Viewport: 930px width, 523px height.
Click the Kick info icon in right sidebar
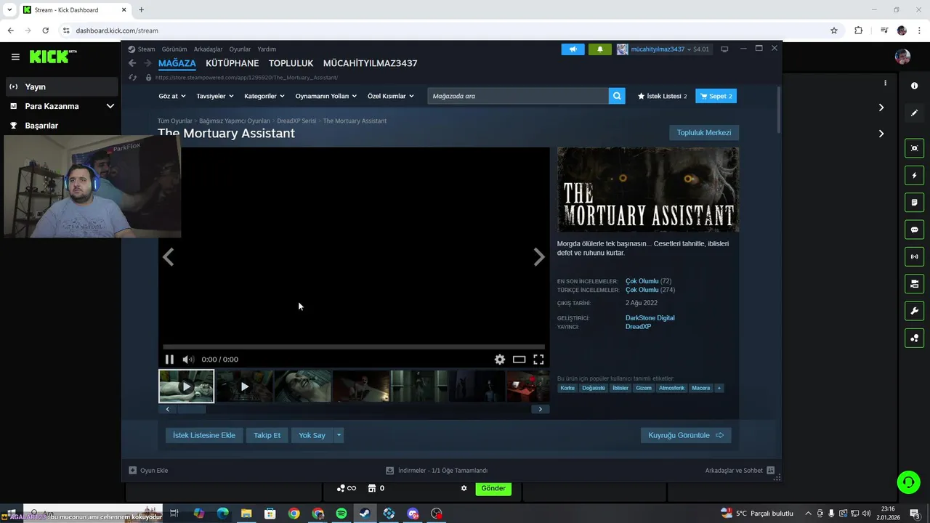[x=914, y=86]
